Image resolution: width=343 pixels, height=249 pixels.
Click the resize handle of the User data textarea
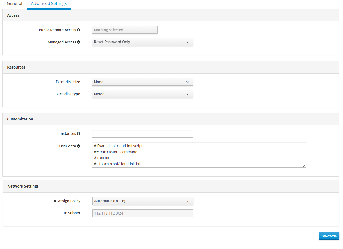tap(304, 166)
